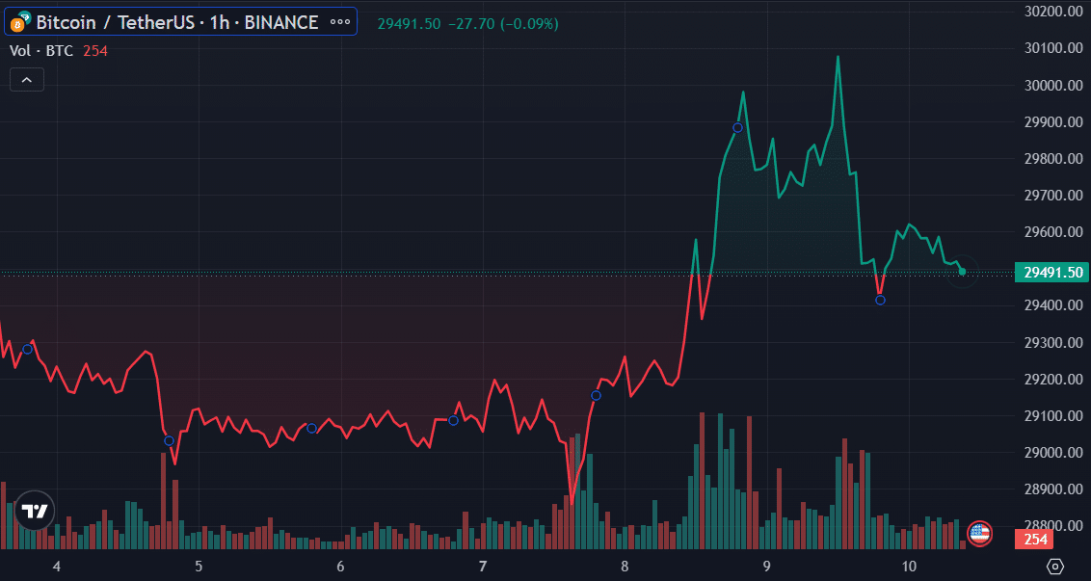Click the date label 10 on time axis
Screen dimensions: 1091x581
908,567
